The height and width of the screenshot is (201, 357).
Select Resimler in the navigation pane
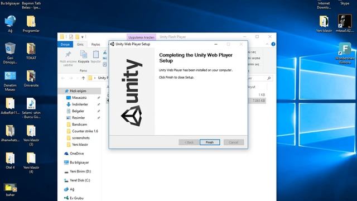coord(78,118)
